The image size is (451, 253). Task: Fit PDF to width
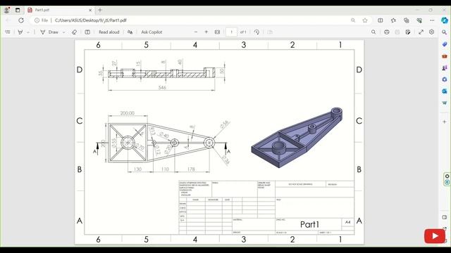point(218,32)
